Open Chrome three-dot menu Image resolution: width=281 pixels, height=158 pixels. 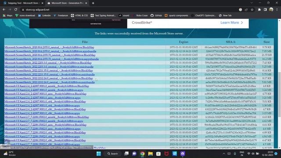[x=277, y=10]
